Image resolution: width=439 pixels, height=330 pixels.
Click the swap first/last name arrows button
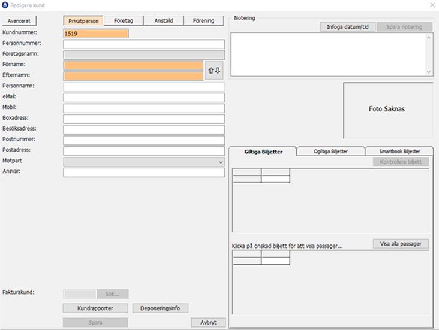[214, 71]
